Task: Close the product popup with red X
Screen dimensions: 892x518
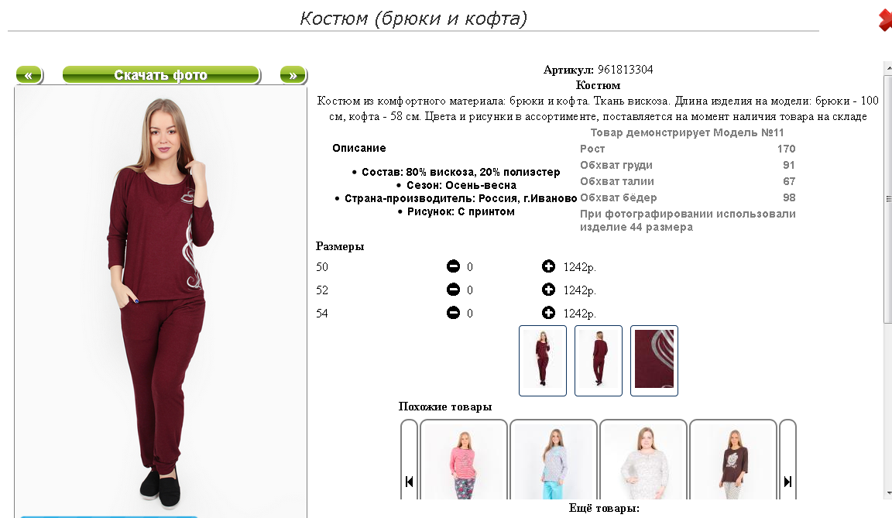Action: tap(885, 20)
